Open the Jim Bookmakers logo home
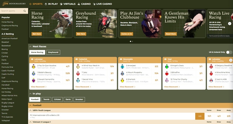 coord(14,4)
